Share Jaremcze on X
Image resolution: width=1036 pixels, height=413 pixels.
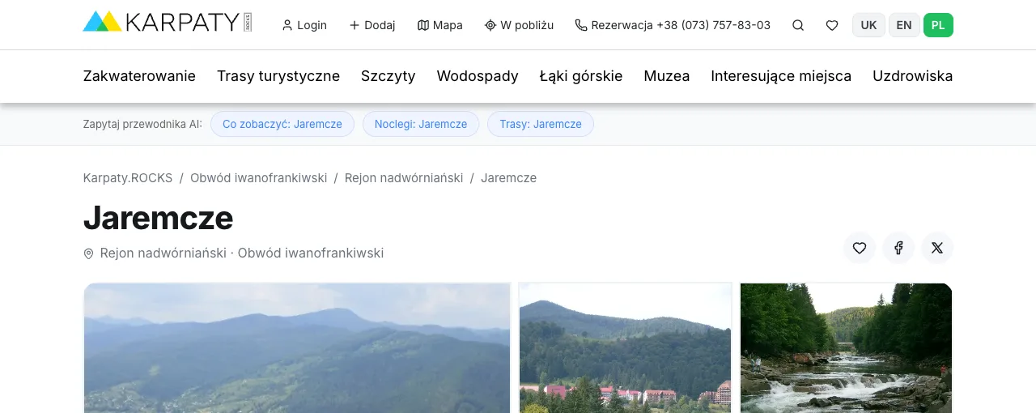coord(937,248)
